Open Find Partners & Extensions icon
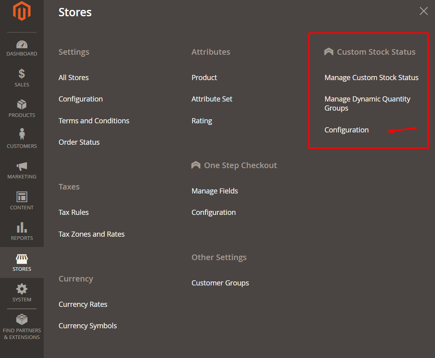Screen dimensions: 435x358 pyautogui.click(x=22, y=320)
